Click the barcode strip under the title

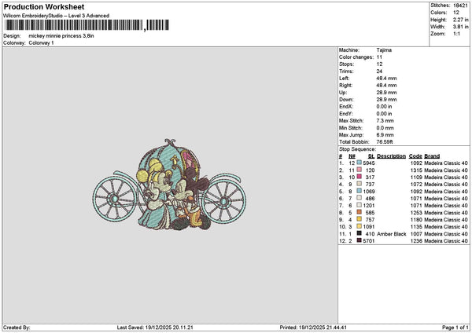pos(75,25)
